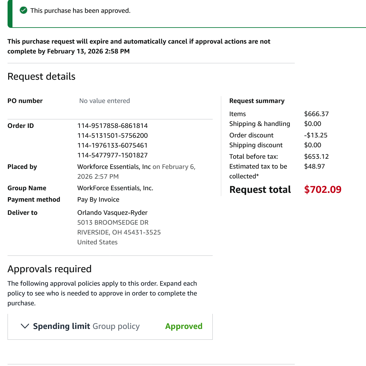Click the Request summary heading
The image size is (366, 366).
pyautogui.click(x=257, y=101)
